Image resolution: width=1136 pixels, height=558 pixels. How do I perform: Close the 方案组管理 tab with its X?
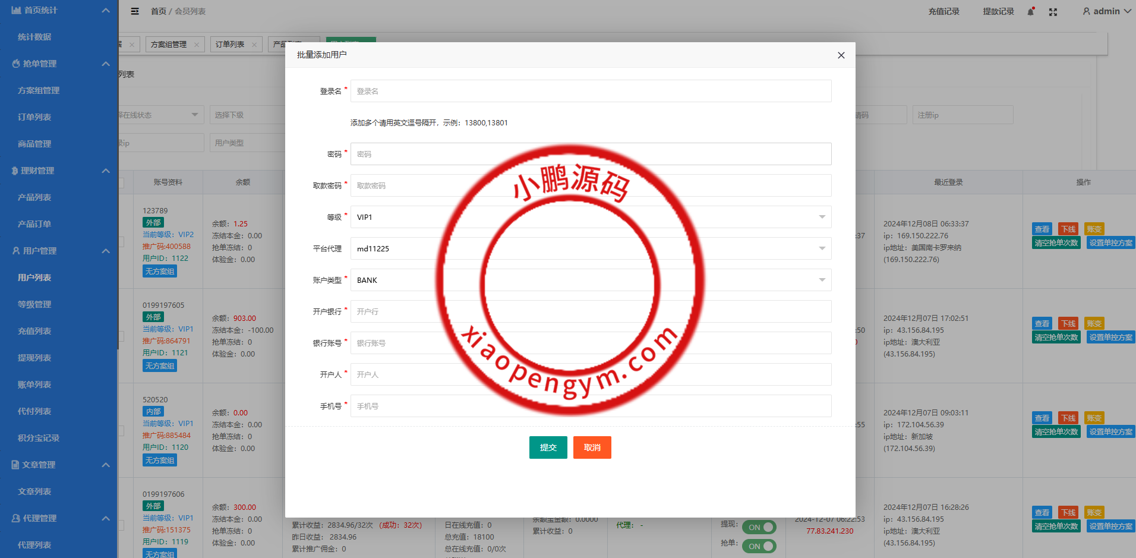(x=197, y=45)
